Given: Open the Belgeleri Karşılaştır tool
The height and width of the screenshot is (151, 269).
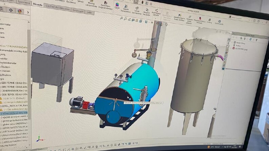Looking at the screenshot, I should (x=147, y=12).
